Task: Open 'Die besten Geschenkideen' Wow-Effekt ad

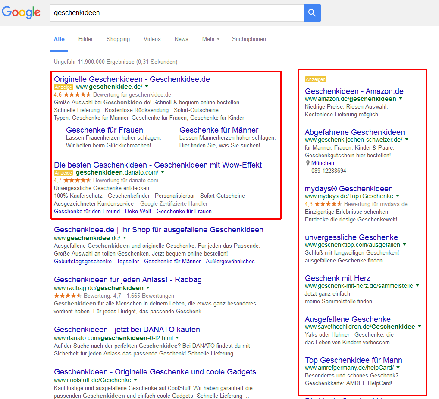Action: coord(158,165)
